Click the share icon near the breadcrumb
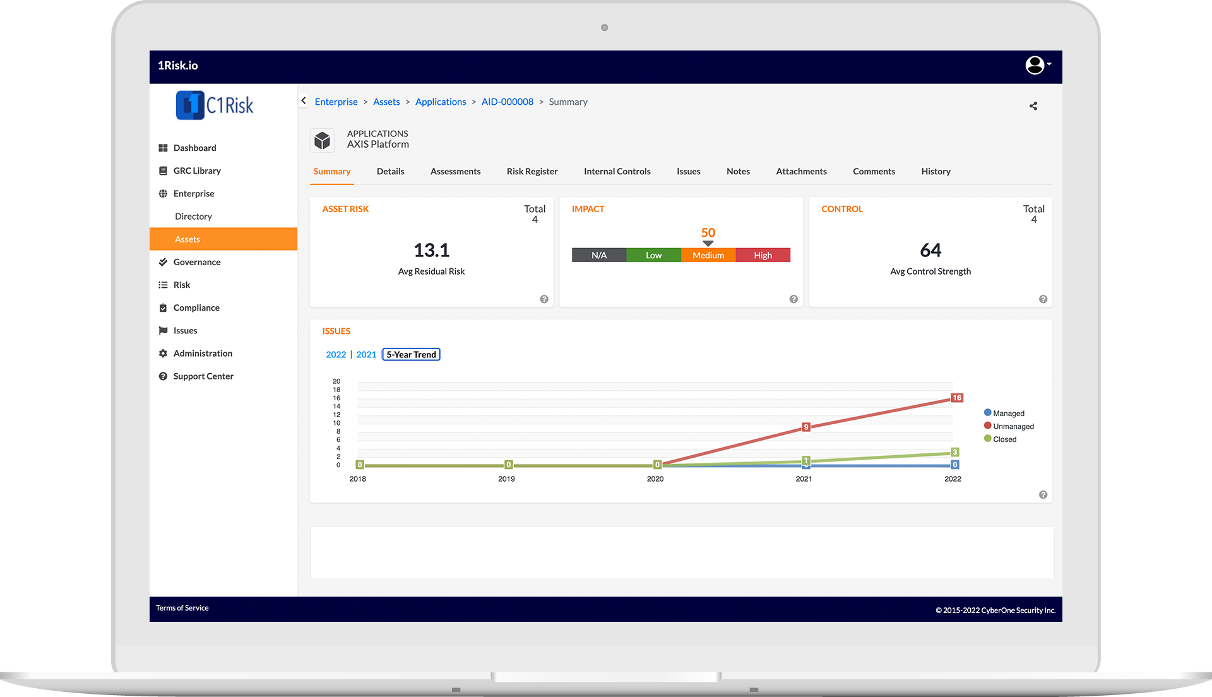The image size is (1212, 697). click(x=1033, y=106)
